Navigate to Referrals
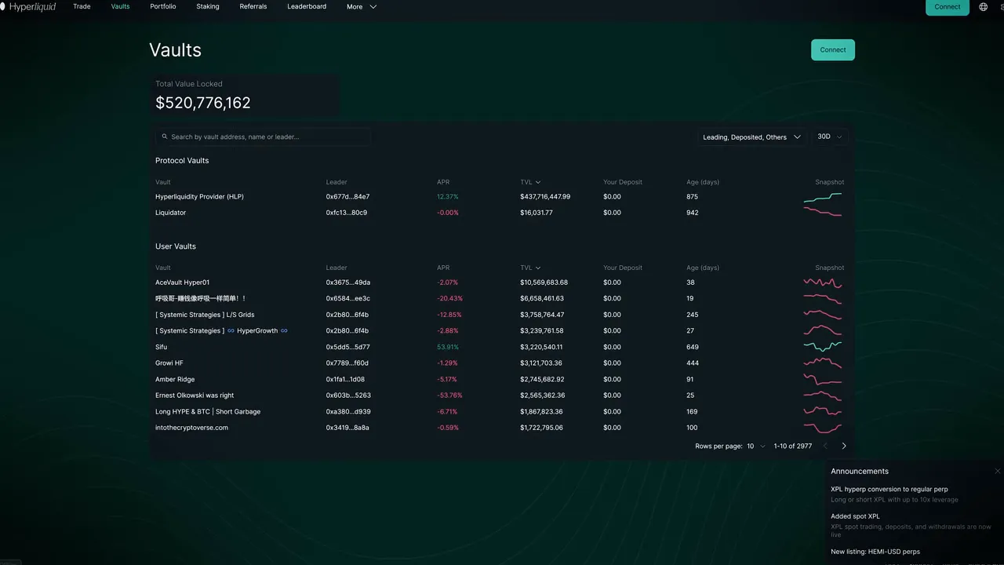 coord(253,6)
